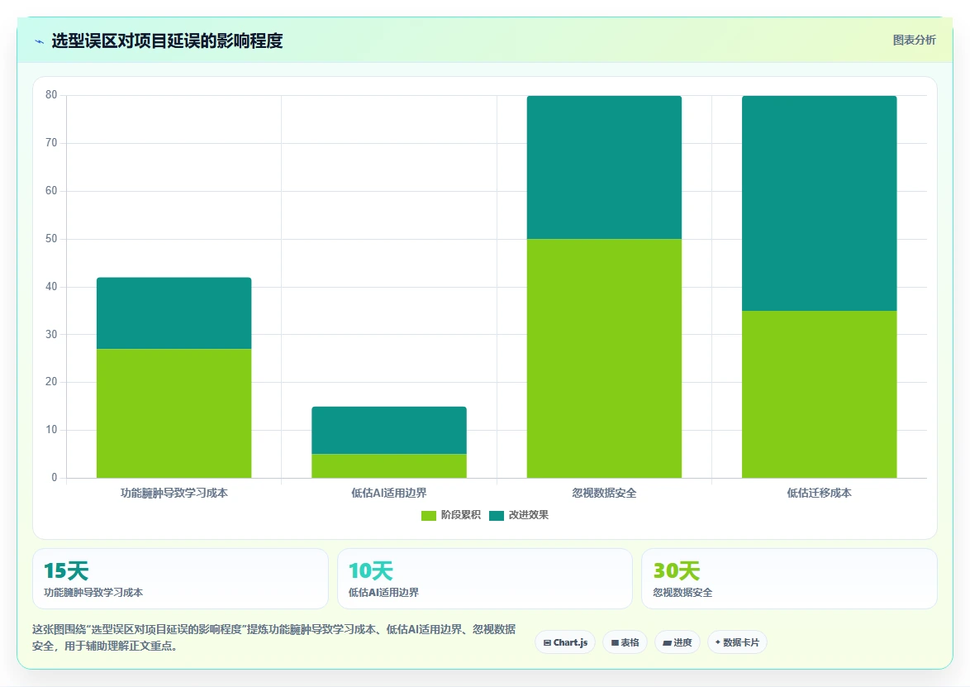Select the Chart.js tag chip

coord(565,642)
